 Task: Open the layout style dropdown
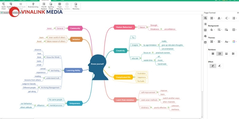pyautogui.click(x=212, y=18)
